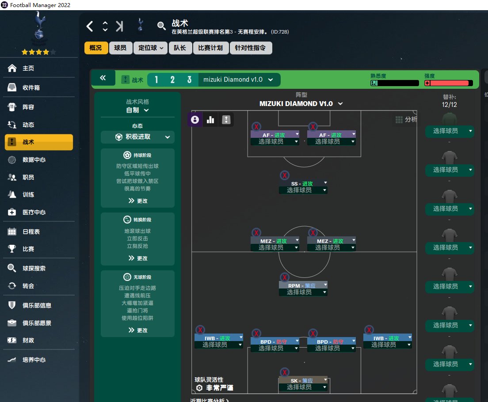Go back with the left arrow

click(90, 27)
